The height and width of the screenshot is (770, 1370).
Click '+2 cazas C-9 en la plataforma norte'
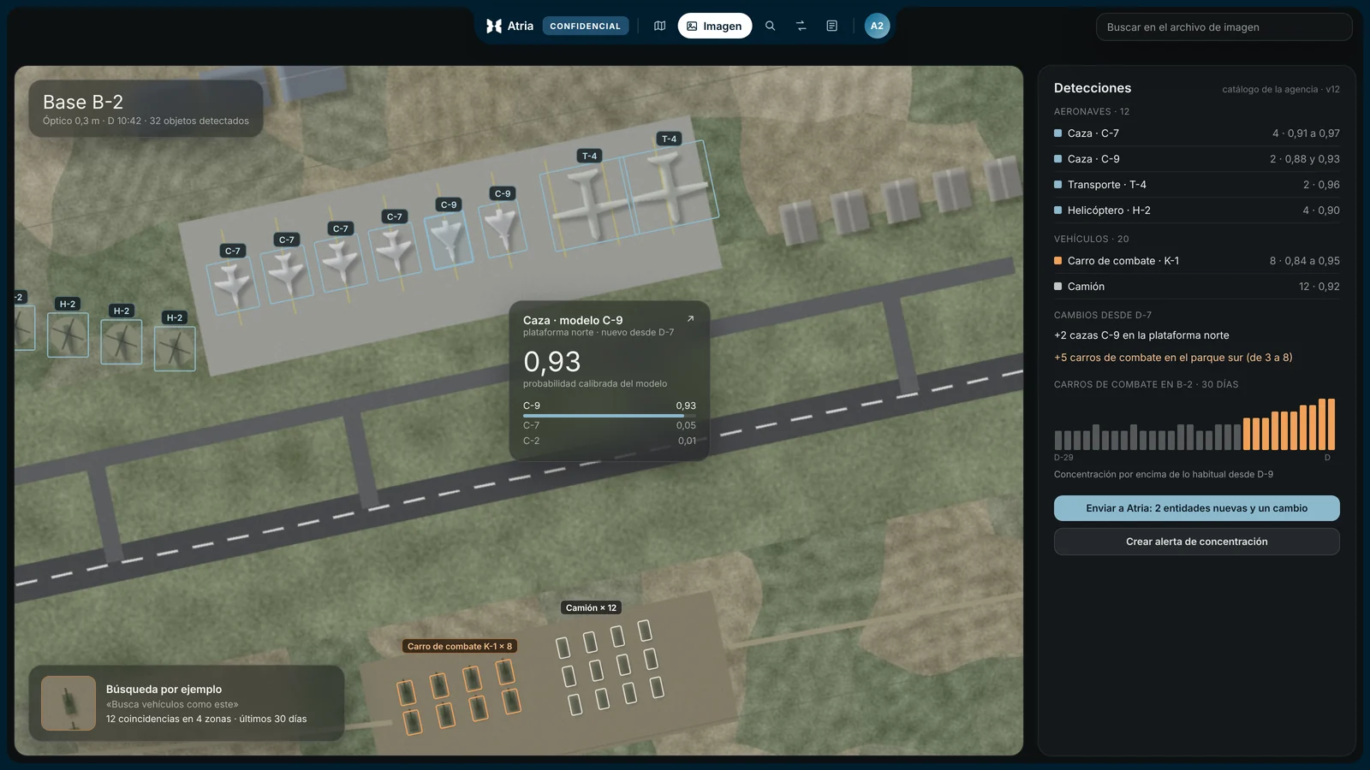[1141, 335]
